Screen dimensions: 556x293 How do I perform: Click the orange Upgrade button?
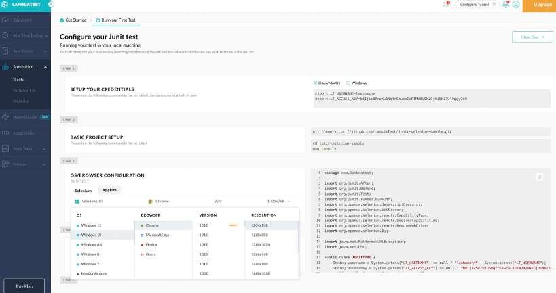[541, 5]
